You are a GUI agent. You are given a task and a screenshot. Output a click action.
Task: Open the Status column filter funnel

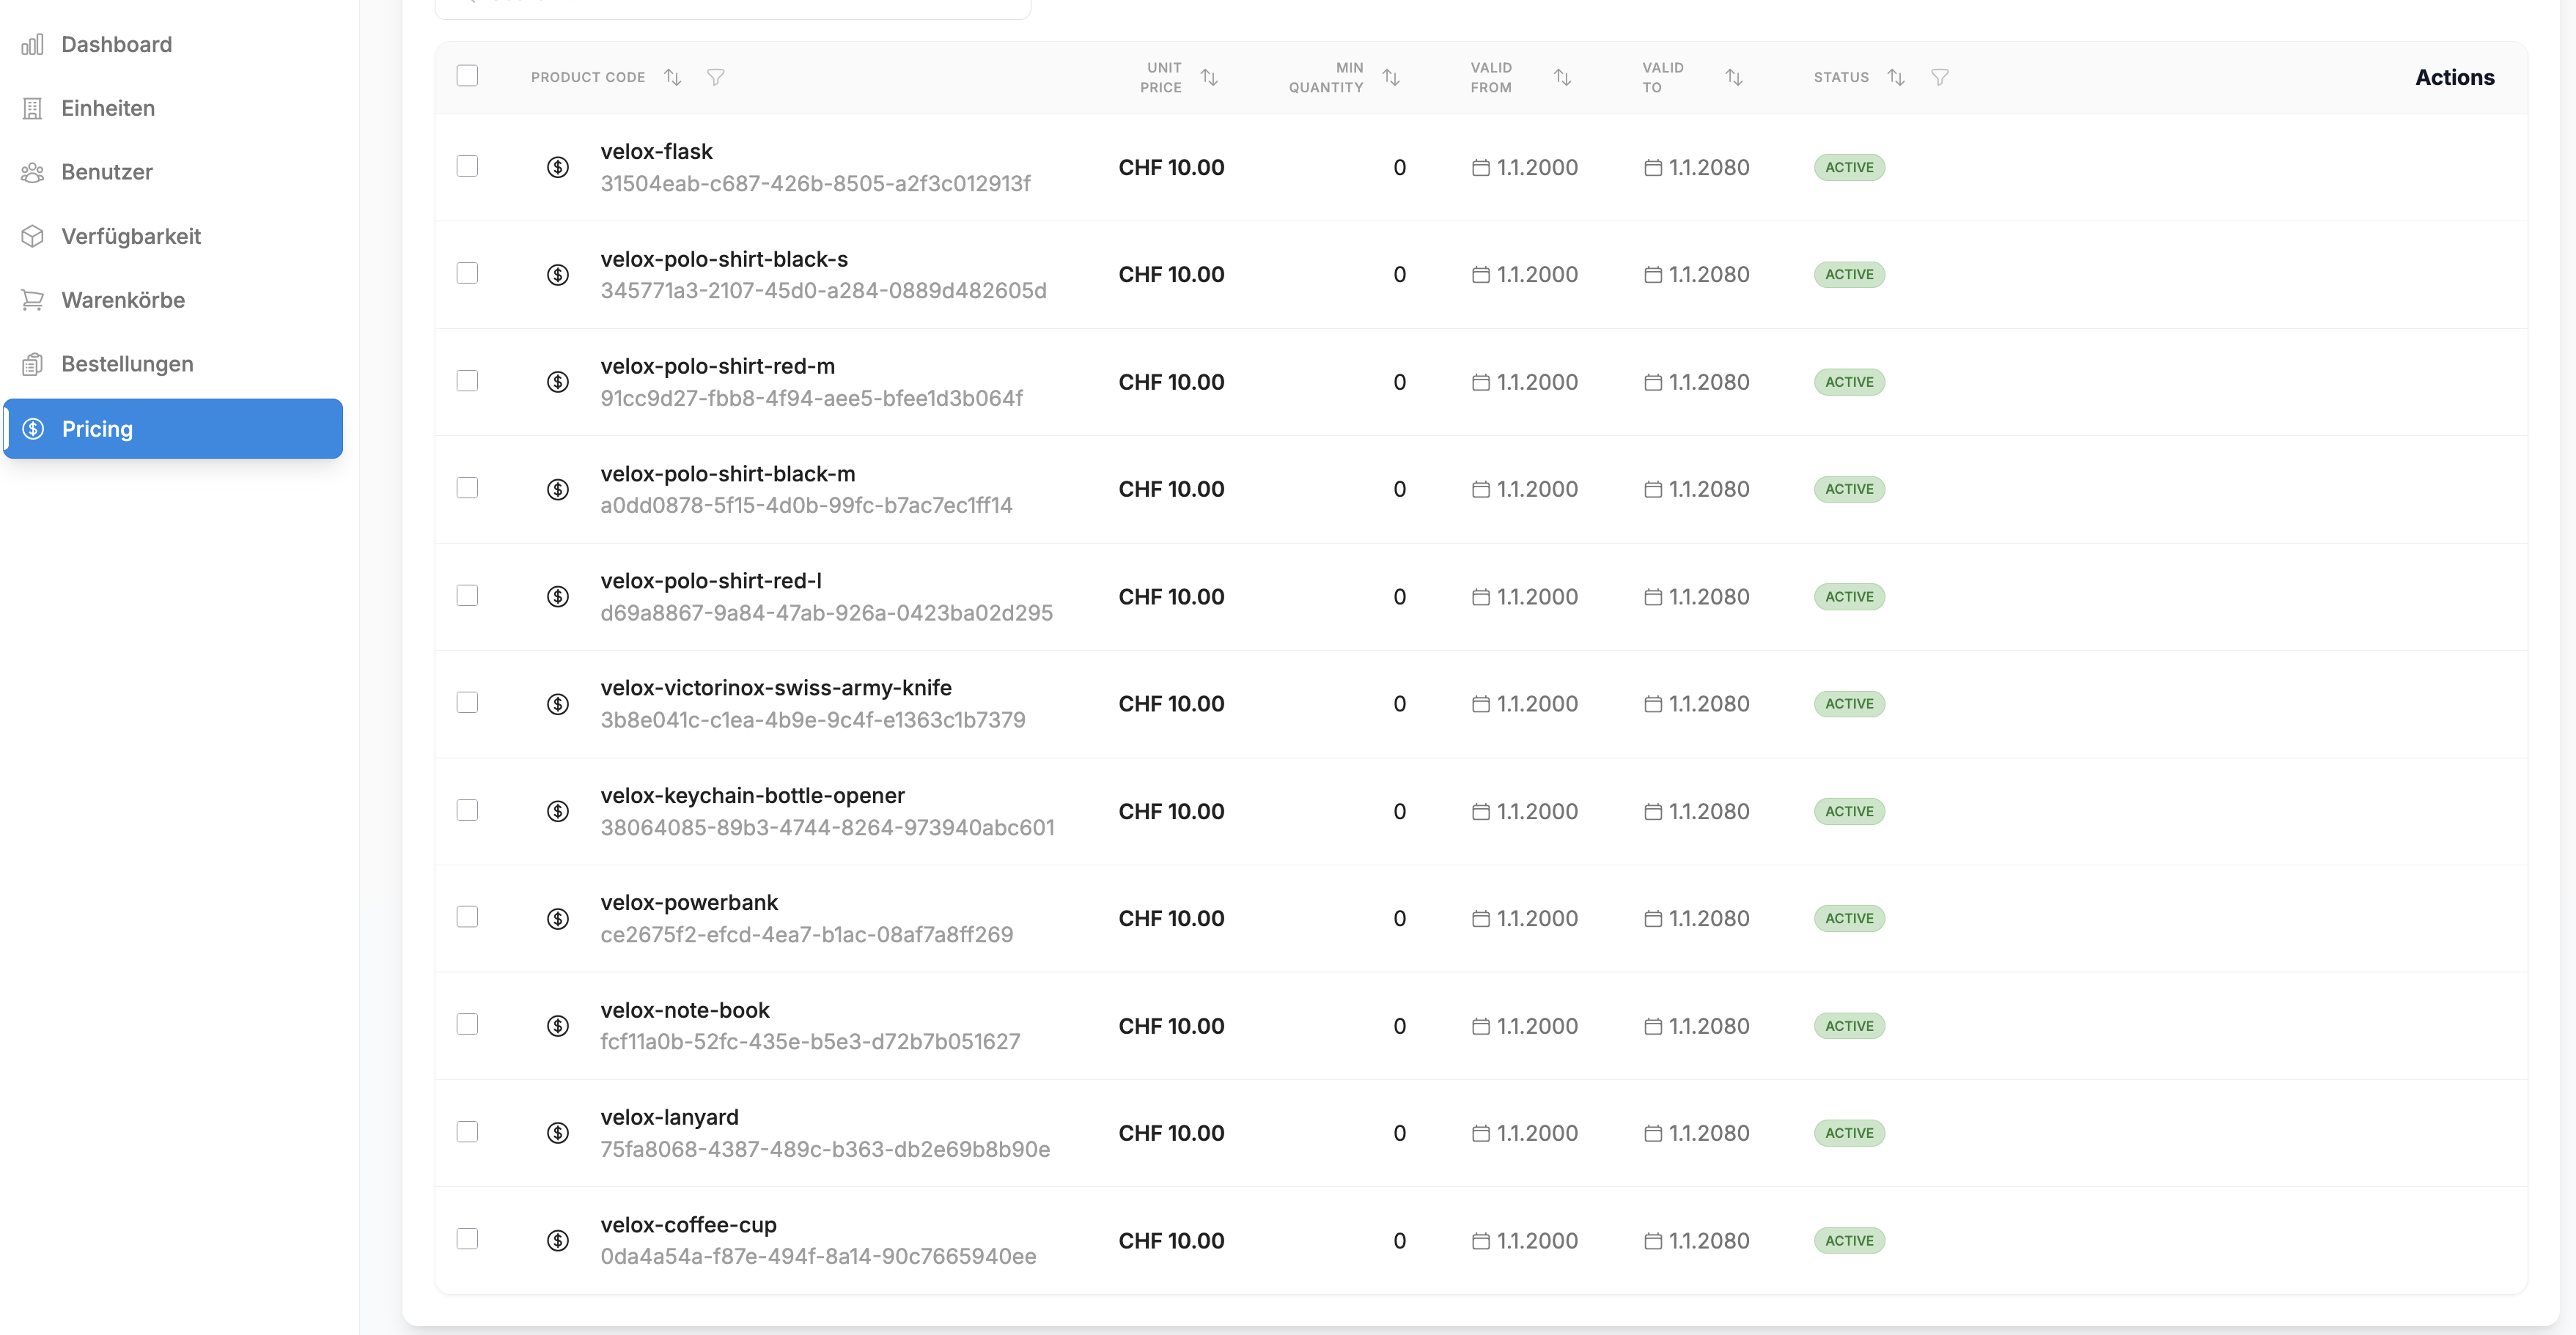[x=1939, y=77]
